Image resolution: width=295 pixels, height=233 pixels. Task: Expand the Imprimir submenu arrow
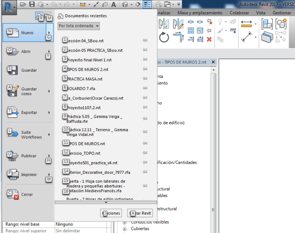pyautogui.click(x=49, y=175)
